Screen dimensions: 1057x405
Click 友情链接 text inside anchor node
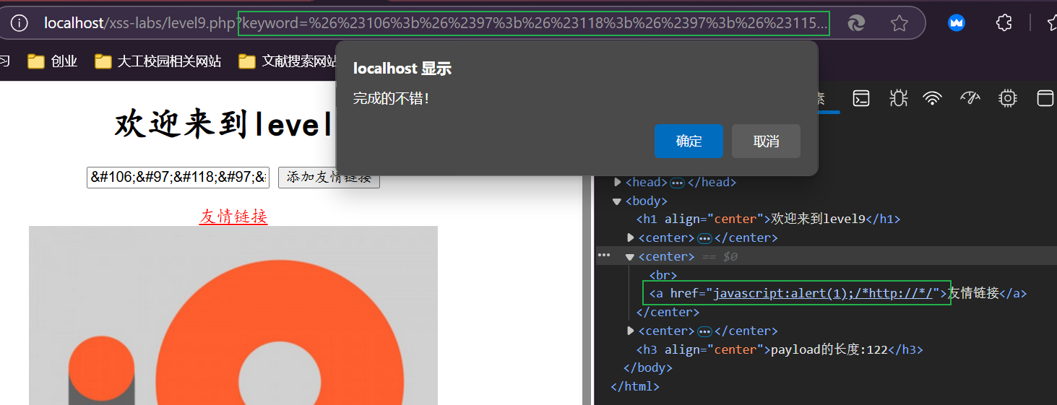pos(974,293)
